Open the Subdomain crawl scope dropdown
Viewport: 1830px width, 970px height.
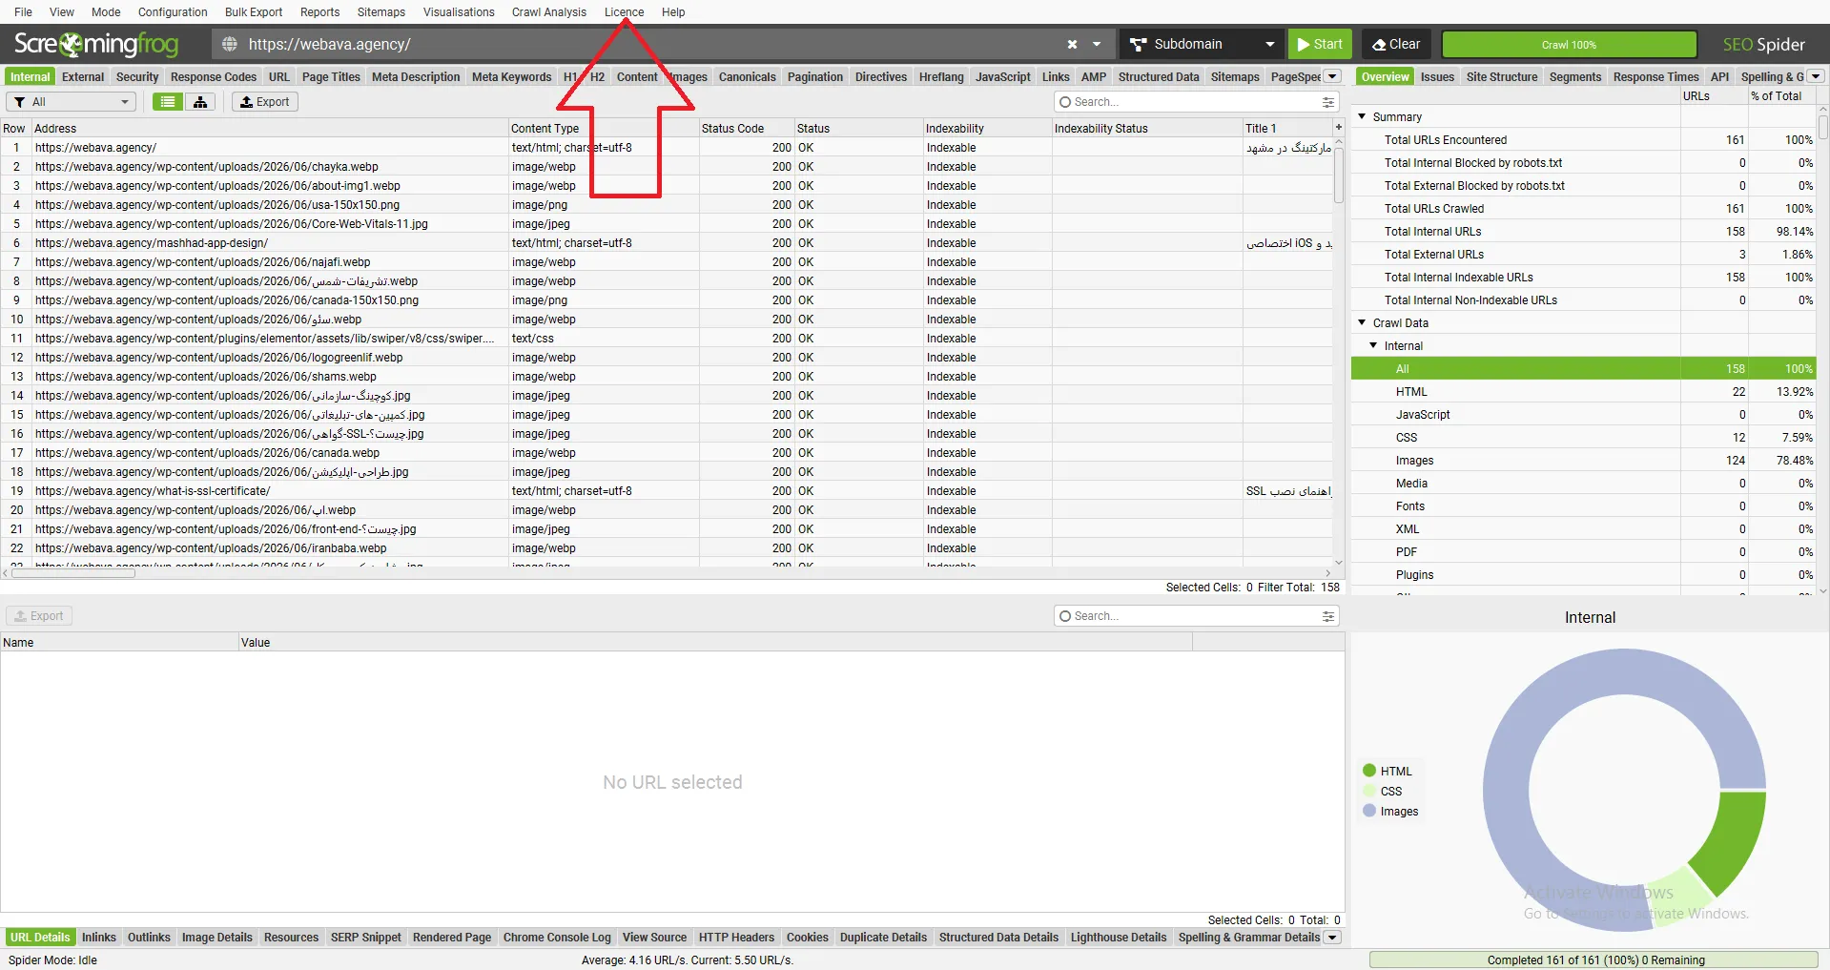click(x=1202, y=44)
